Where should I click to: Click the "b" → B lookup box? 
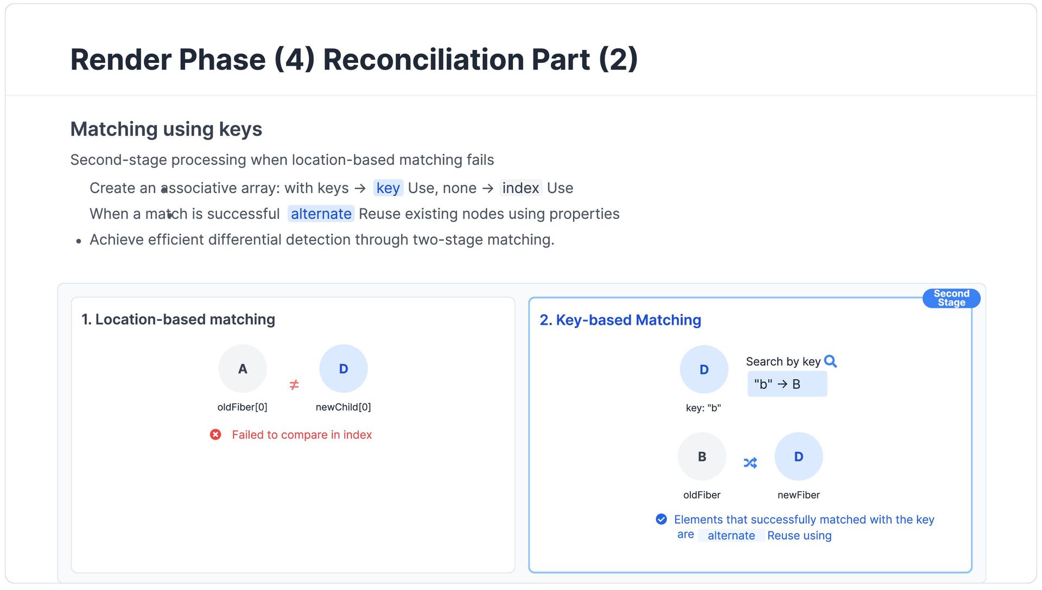click(786, 384)
